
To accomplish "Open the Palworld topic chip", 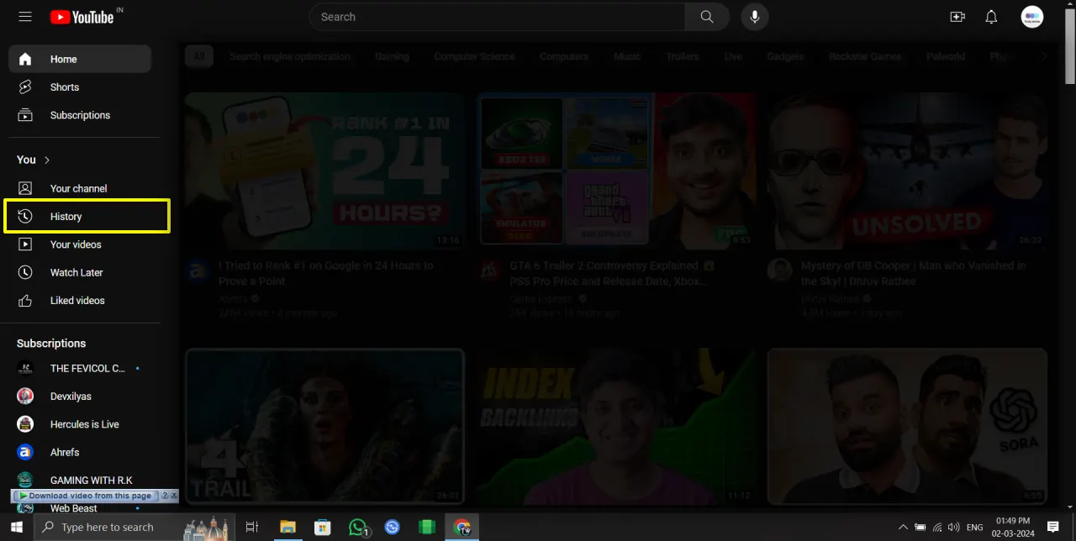I will click(945, 56).
